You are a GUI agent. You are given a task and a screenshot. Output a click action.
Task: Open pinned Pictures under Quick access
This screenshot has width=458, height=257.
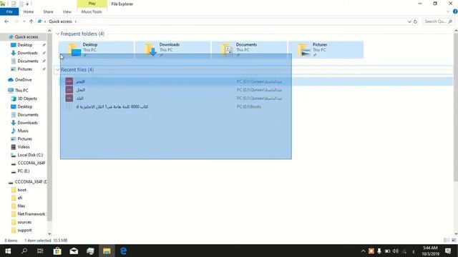pos(25,69)
